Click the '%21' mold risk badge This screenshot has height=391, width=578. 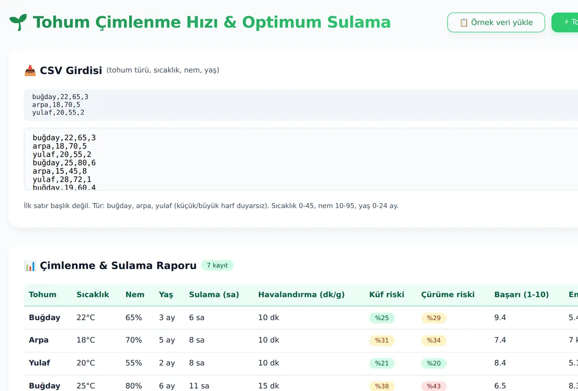pos(382,363)
